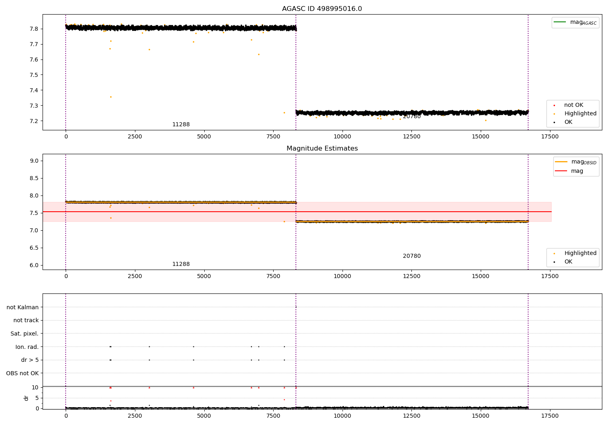Click the 8.0 y-axis tick label
608x425 pixels.
(34, 195)
